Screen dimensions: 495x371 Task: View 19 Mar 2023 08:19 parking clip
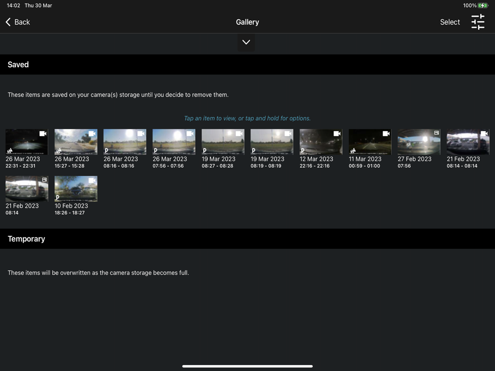272,141
